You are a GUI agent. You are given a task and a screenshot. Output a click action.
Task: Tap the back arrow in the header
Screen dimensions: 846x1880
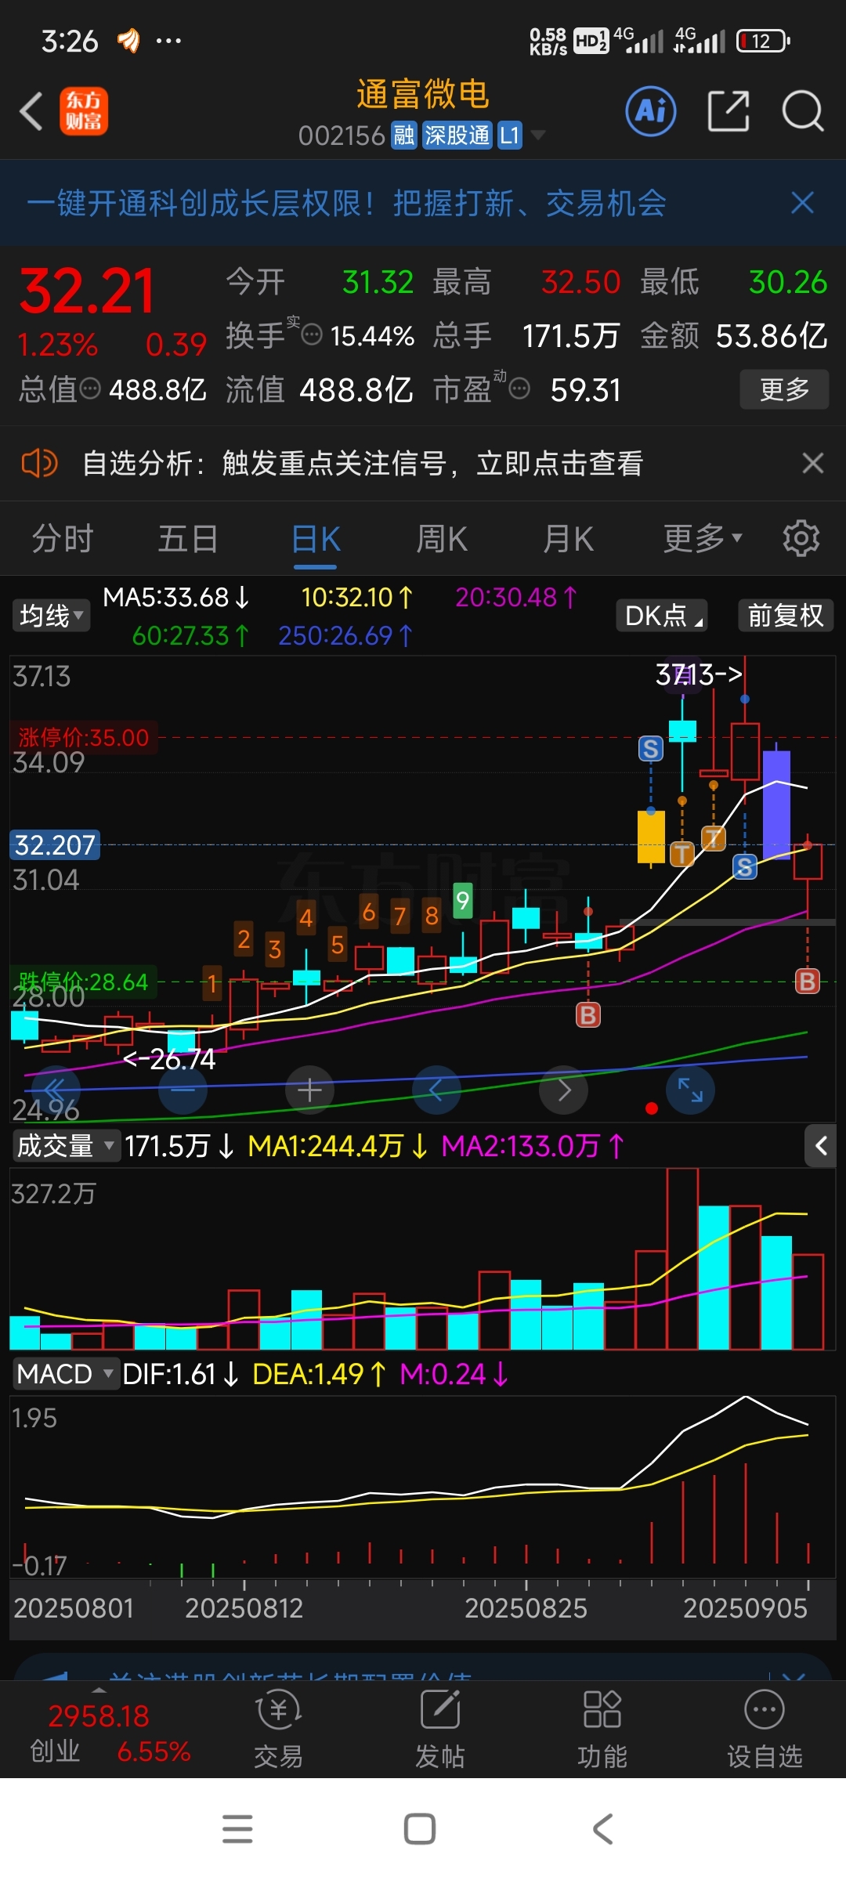click(31, 111)
